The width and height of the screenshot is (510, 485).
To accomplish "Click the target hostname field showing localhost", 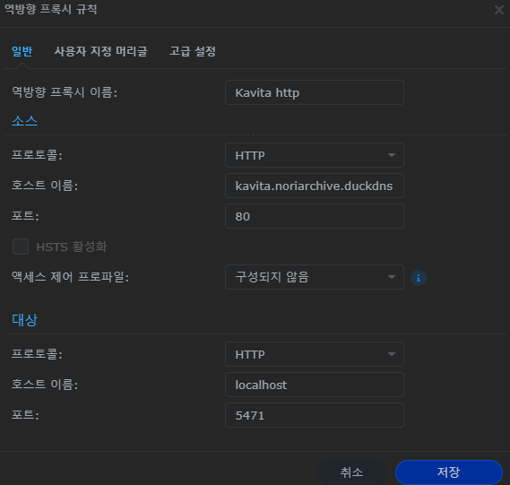I will click(315, 385).
